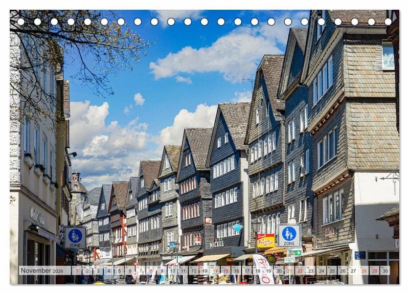Viewport: 409px width, 294px height.
Task: Select day 1 in the calendar strip
Action: pos(77,270)
